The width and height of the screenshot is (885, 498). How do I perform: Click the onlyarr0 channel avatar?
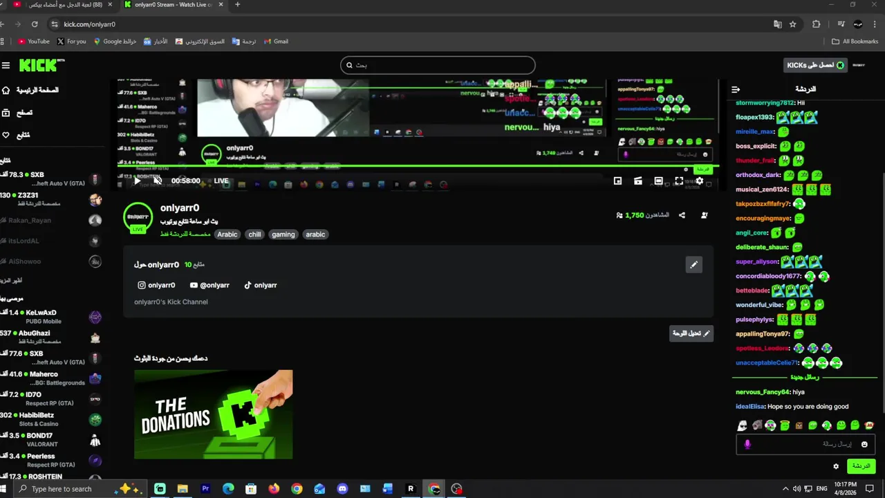coord(138,217)
